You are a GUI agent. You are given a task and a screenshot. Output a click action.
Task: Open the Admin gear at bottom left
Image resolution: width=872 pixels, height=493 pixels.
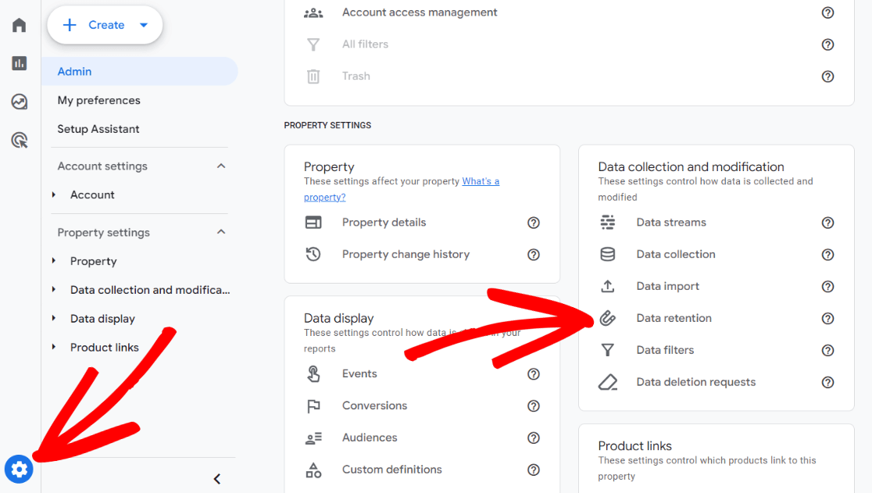[18, 469]
